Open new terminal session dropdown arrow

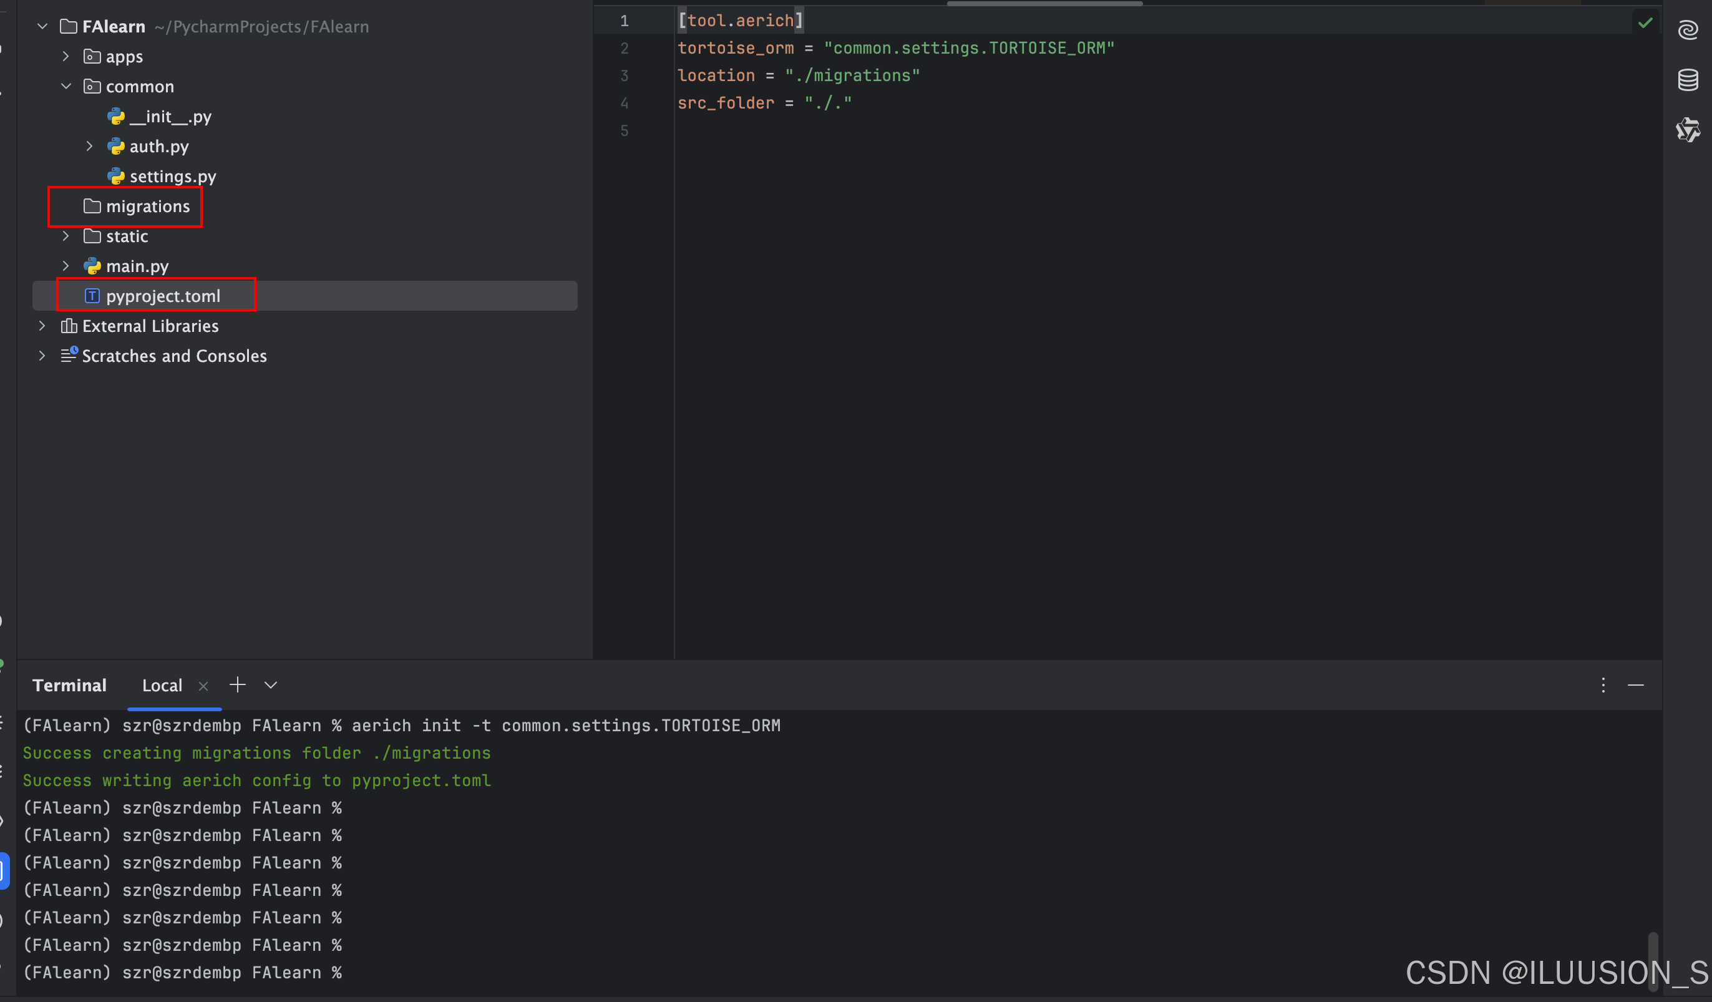pyautogui.click(x=270, y=685)
